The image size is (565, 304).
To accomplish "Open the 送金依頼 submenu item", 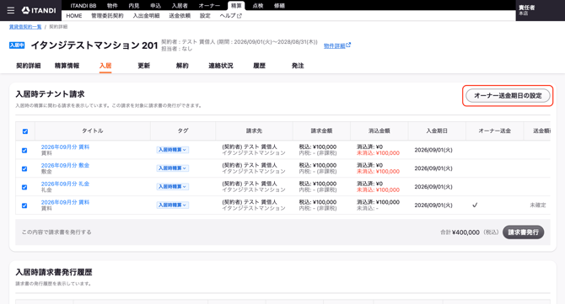I will 180,16.
